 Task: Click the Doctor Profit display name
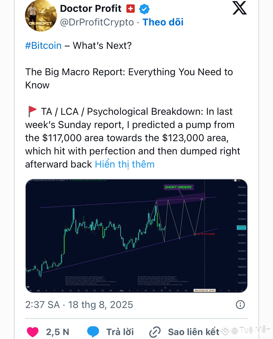click(91, 9)
